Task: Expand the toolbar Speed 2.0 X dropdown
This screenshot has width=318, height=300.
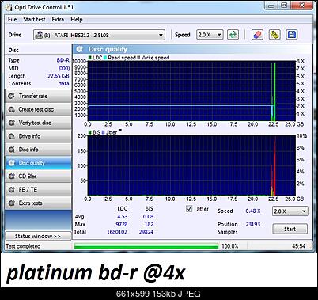Action: 219,35
